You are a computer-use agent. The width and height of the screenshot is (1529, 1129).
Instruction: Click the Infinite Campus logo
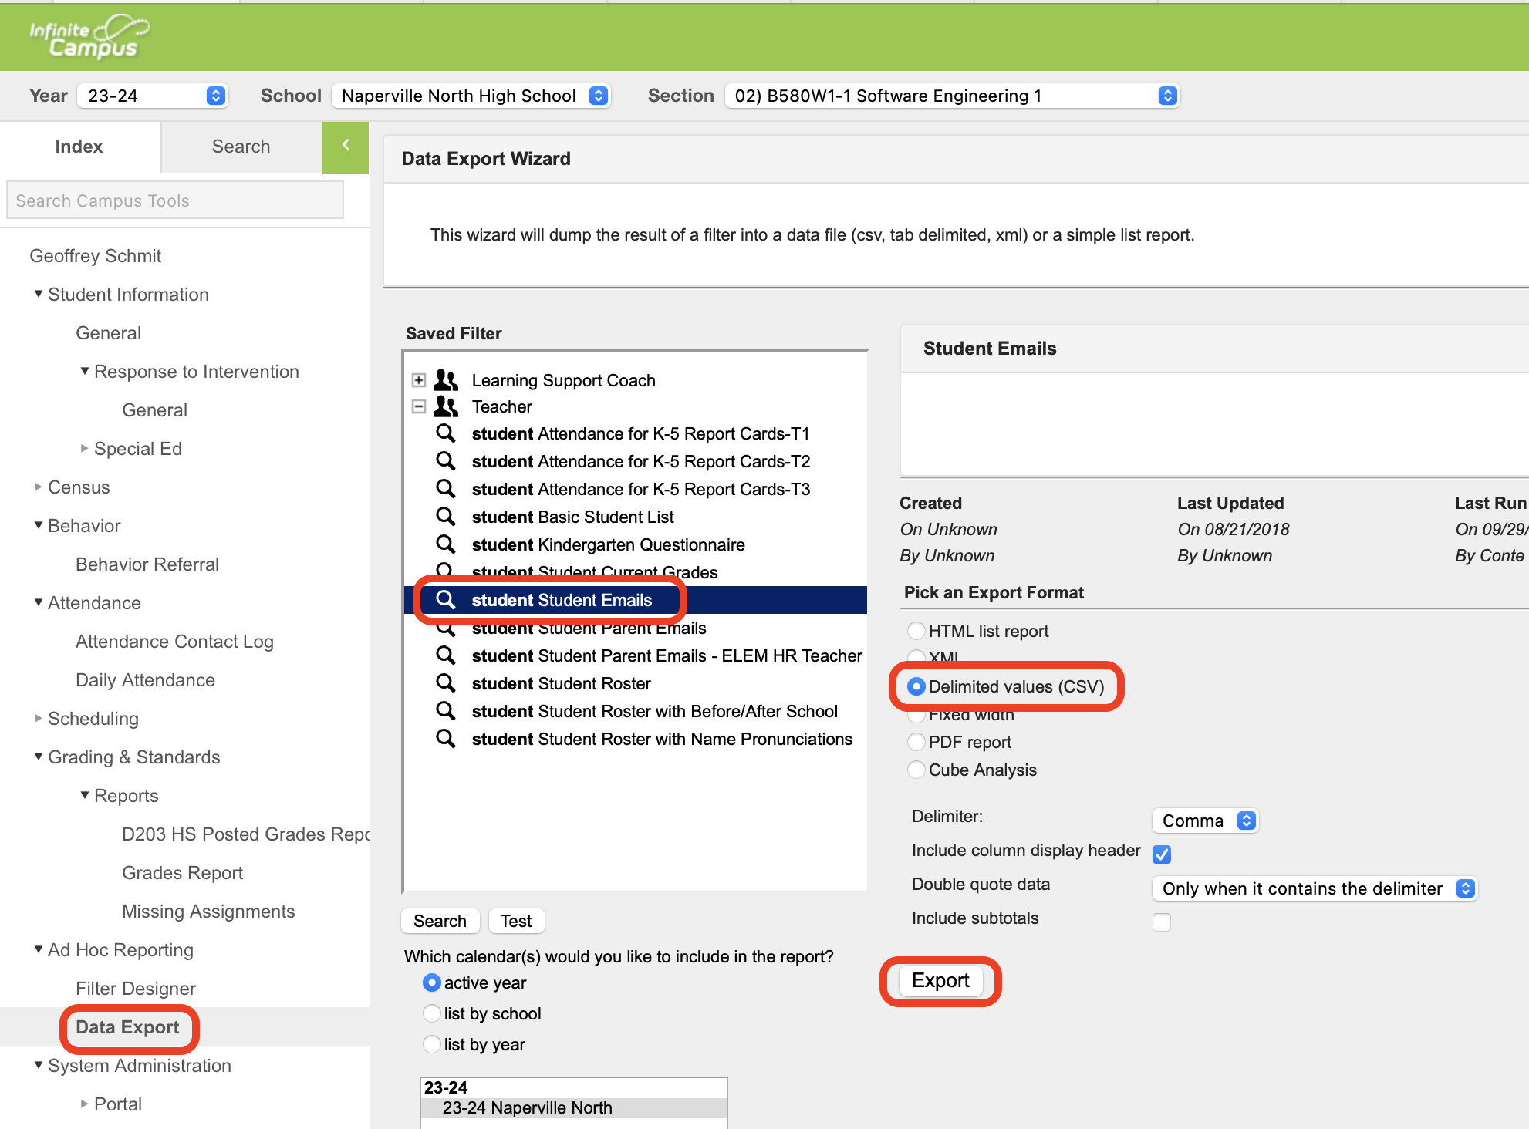click(x=89, y=36)
